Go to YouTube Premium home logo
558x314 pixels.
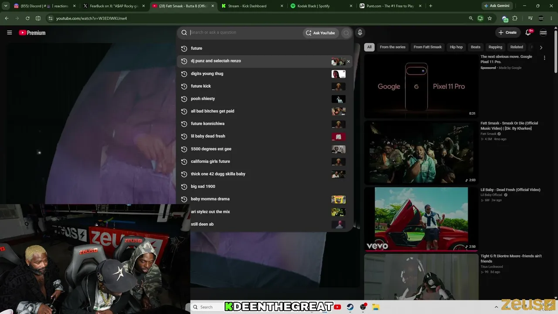point(32,33)
